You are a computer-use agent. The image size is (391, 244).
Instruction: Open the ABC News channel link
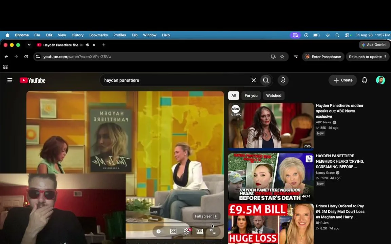(x=324, y=122)
